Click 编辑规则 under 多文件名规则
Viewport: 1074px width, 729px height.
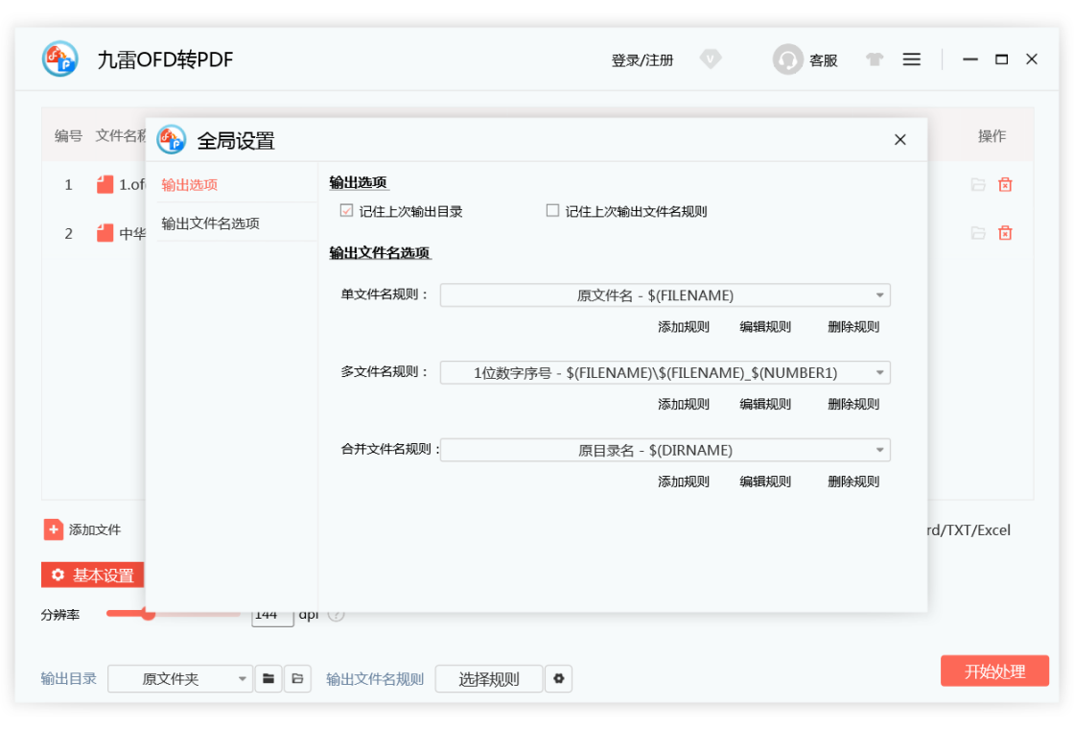[x=765, y=404]
